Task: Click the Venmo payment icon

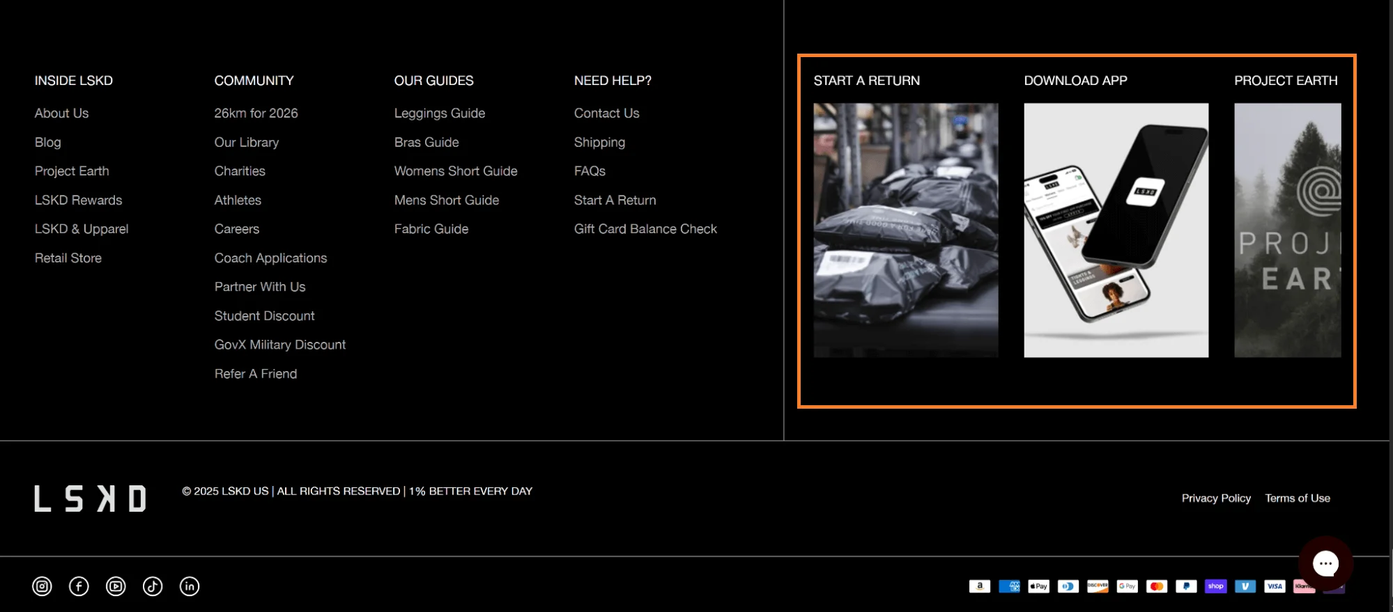Action: 1245,586
